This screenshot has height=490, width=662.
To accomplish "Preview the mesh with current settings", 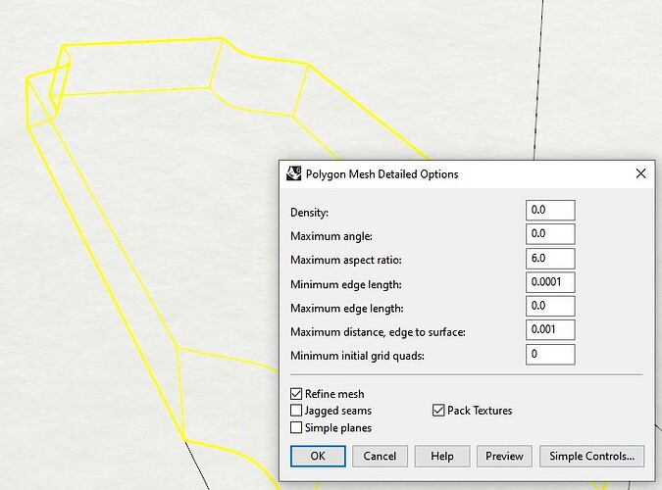I will pos(505,456).
